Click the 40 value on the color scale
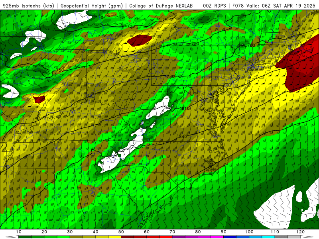Viewport: 319px width, 239px height. pos(95,232)
